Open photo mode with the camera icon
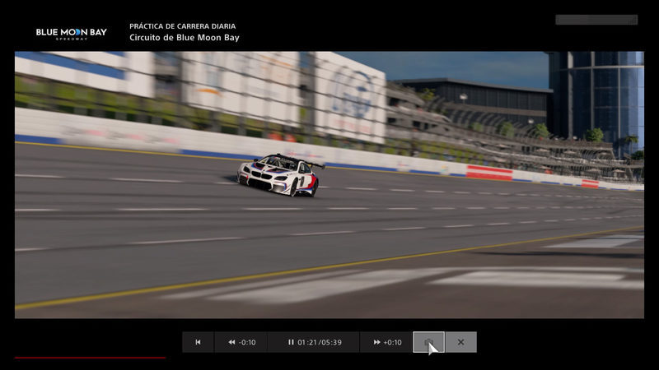The image size is (659, 370). click(x=428, y=342)
